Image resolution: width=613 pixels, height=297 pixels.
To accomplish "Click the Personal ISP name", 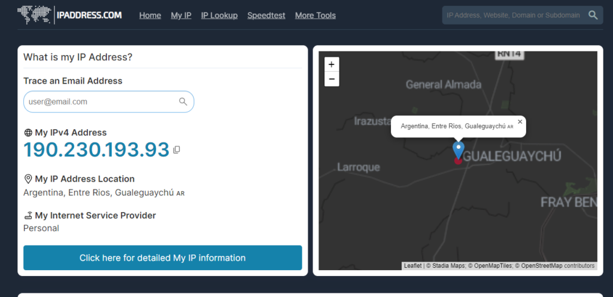I will click(41, 228).
